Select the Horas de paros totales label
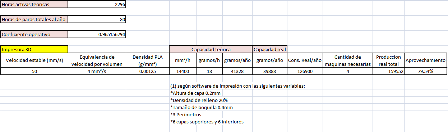 pyautogui.click(x=34, y=20)
